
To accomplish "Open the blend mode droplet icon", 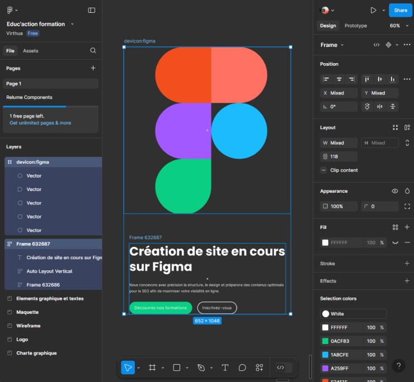I will pos(407,191).
